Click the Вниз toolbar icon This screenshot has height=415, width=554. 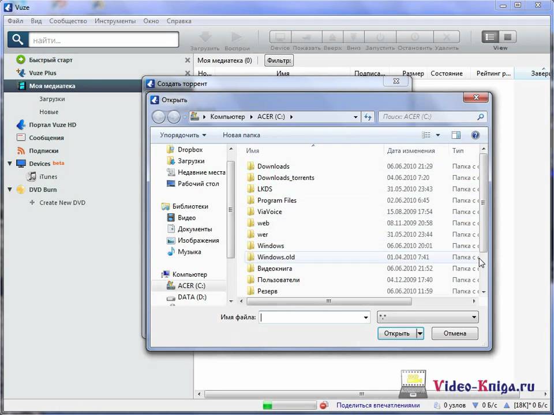pyautogui.click(x=354, y=37)
